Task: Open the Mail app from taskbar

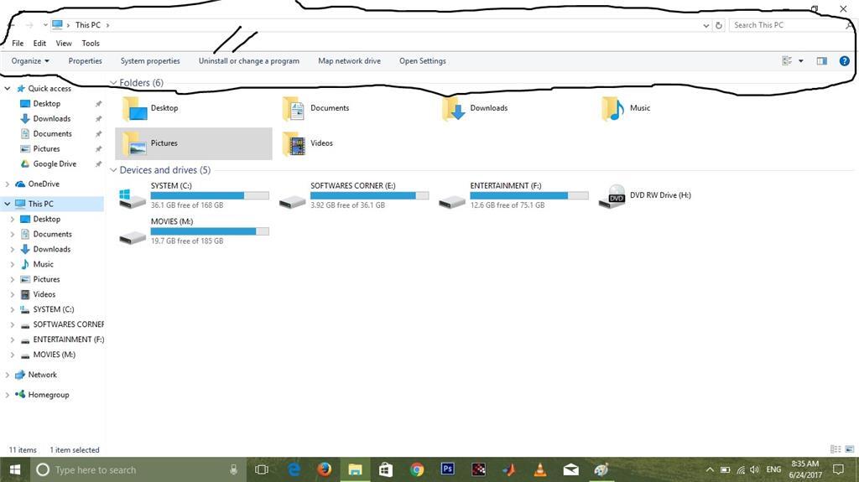Action: click(x=570, y=469)
